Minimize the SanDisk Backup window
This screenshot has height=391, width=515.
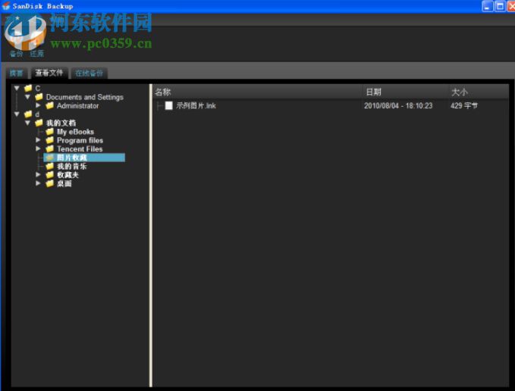pos(488,6)
